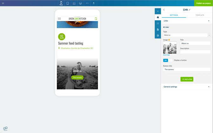Screen dimensions: 213x133
Task: Switch preview to Phone view
Action: click(61, 3)
